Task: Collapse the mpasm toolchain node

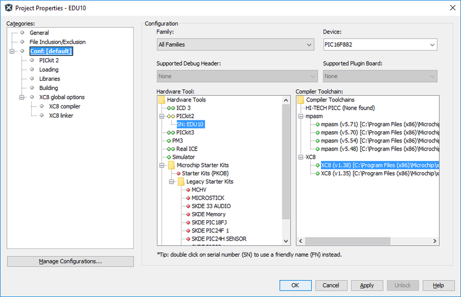Action: point(301,116)
